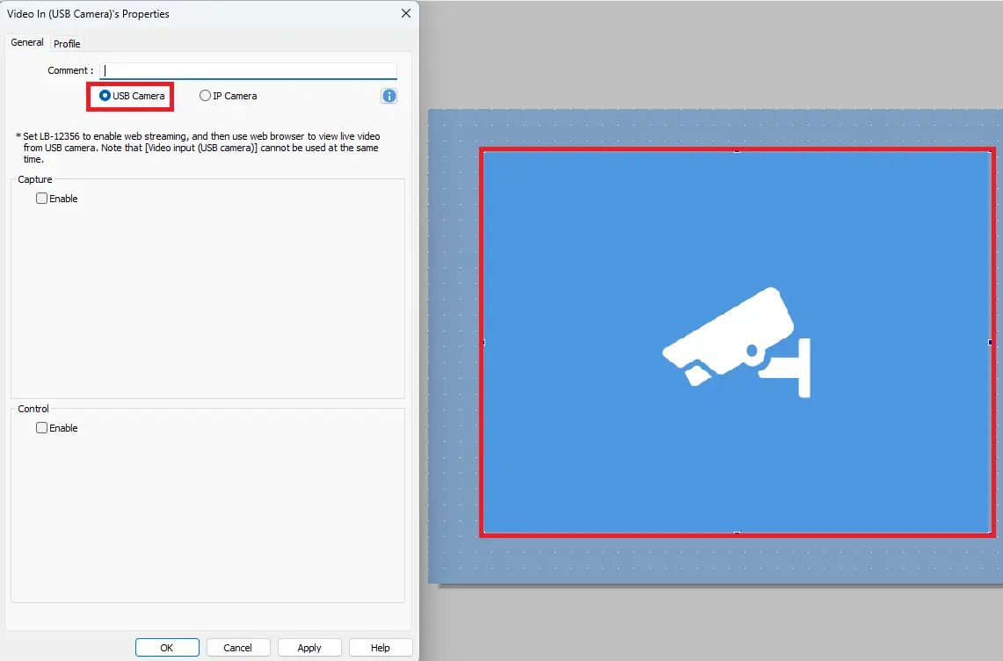Open the Help documentation
This screenshot has width=1003, height=661.
pyautogui.click(x=380, y=647)
